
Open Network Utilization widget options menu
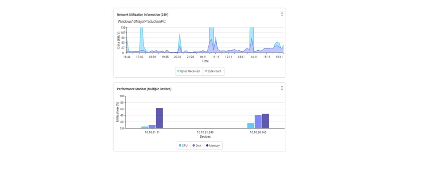tap(282, 14)
